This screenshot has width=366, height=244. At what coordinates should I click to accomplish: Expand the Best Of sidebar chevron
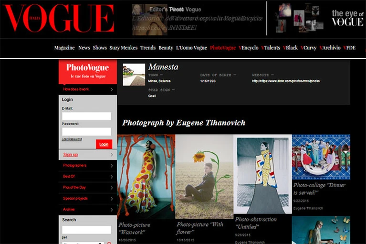tap(112, 177)
